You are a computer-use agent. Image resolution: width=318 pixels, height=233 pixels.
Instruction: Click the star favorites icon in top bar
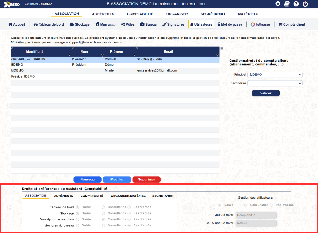278,4
